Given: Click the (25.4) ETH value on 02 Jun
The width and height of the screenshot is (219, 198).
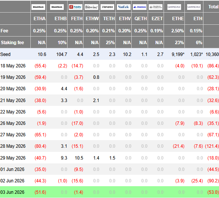Looking at the screenshot, I should (x=197, y=181).
